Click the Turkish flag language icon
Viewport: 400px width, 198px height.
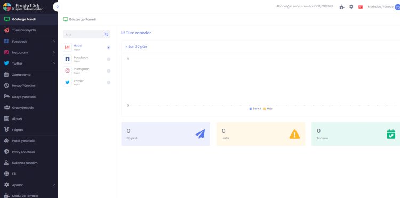pos(361,7)
